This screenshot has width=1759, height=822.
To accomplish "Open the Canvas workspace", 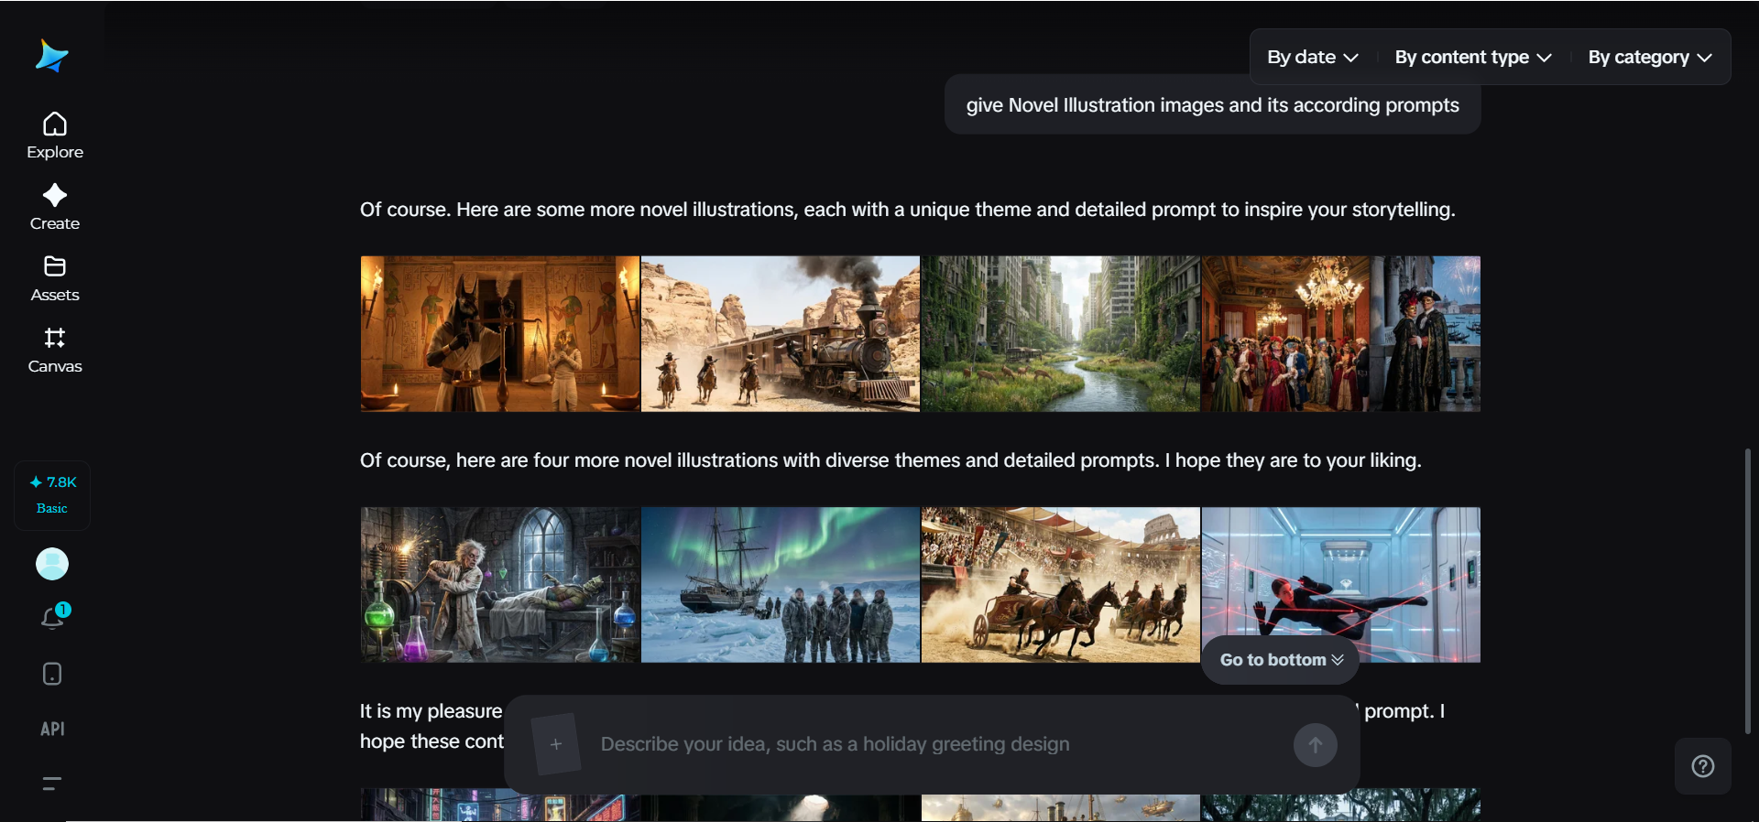I will [x=55, y=351].
